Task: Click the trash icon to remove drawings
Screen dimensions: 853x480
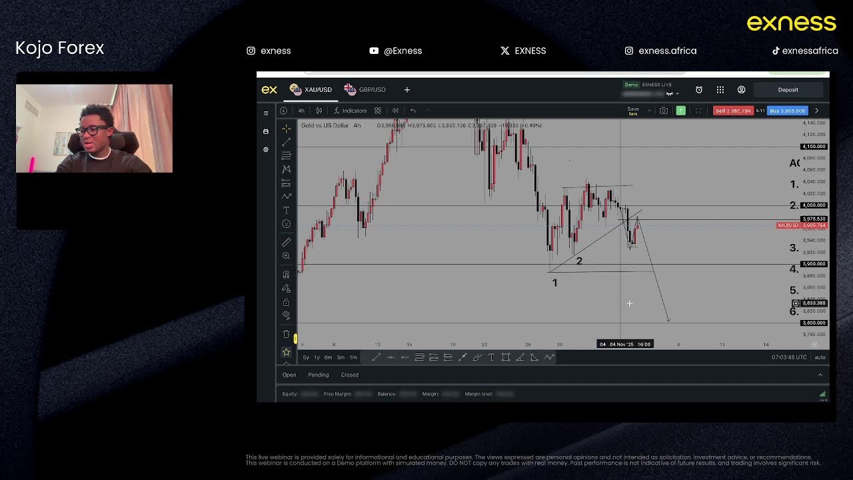Action: 286,333
